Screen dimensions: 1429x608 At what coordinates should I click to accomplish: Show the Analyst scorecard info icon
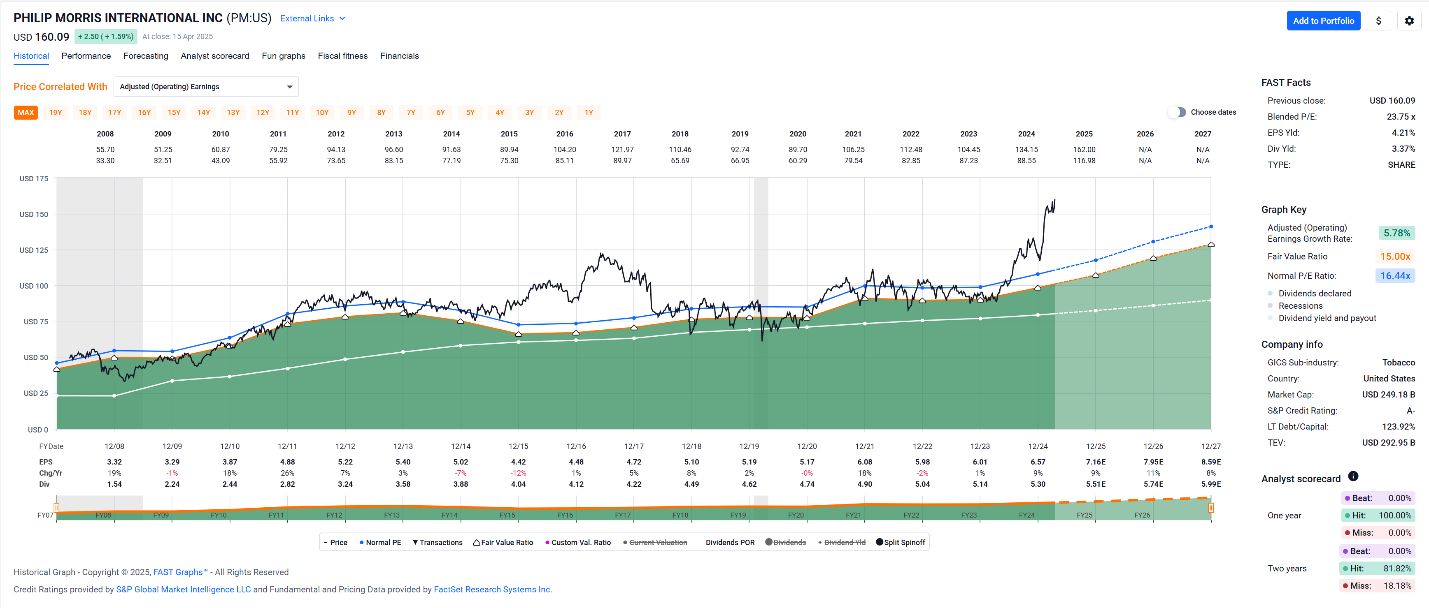[x=1353, y=476]
